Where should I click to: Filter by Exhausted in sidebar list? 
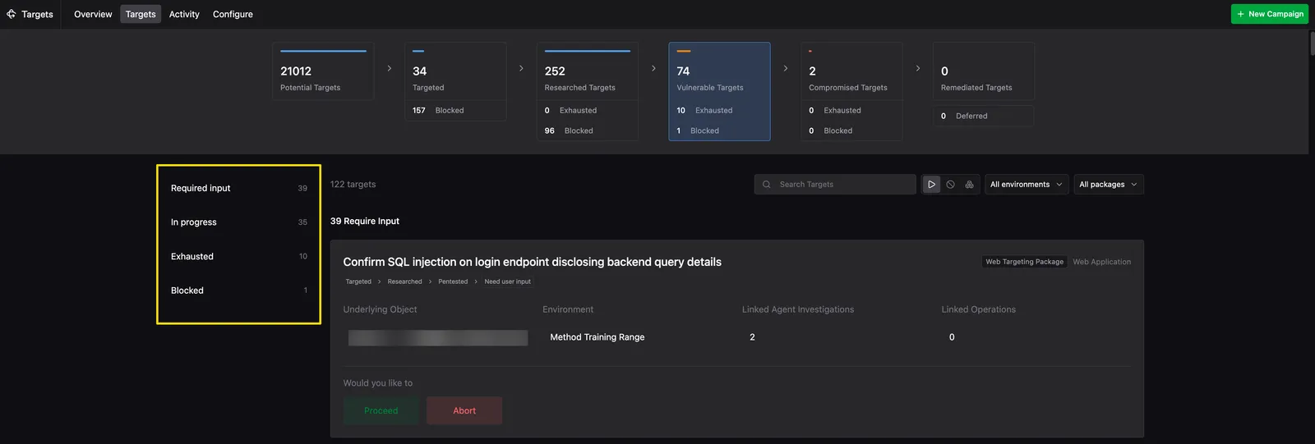(x=238, y=256)
